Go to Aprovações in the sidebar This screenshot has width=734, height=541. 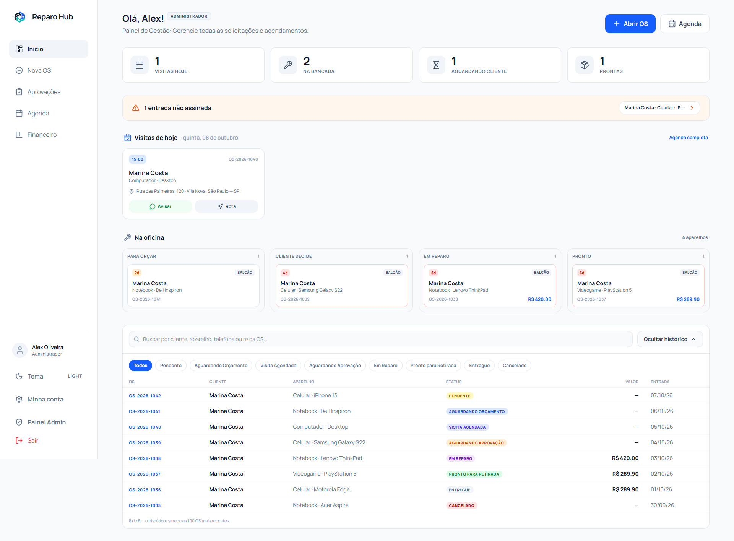click(x=49, y=92)
